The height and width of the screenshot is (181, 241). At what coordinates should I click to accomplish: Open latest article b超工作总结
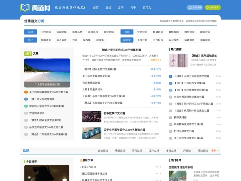coord(89,167)
